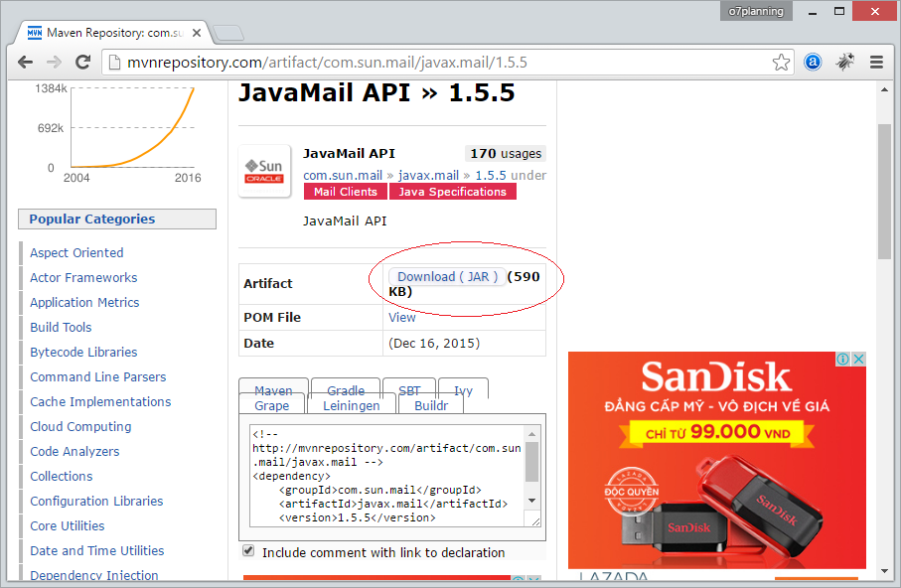Go back with the browser back arrow

pos(25,62)
